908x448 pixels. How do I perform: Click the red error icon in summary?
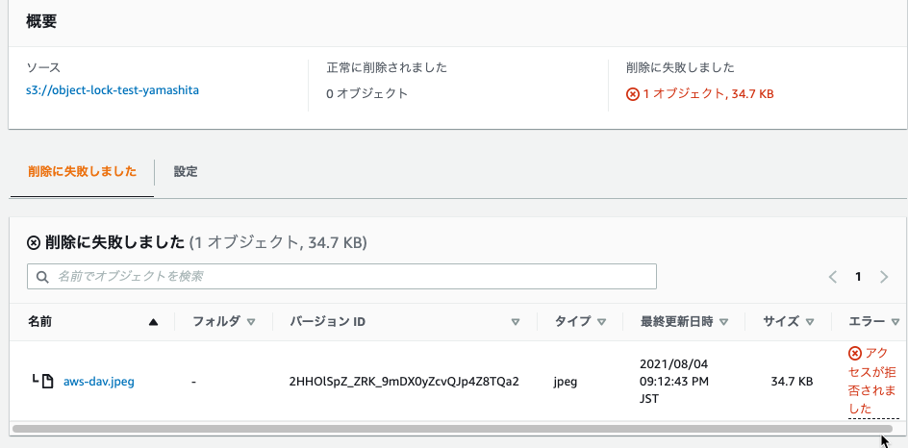pyautogui.click(x=633, y=94)
